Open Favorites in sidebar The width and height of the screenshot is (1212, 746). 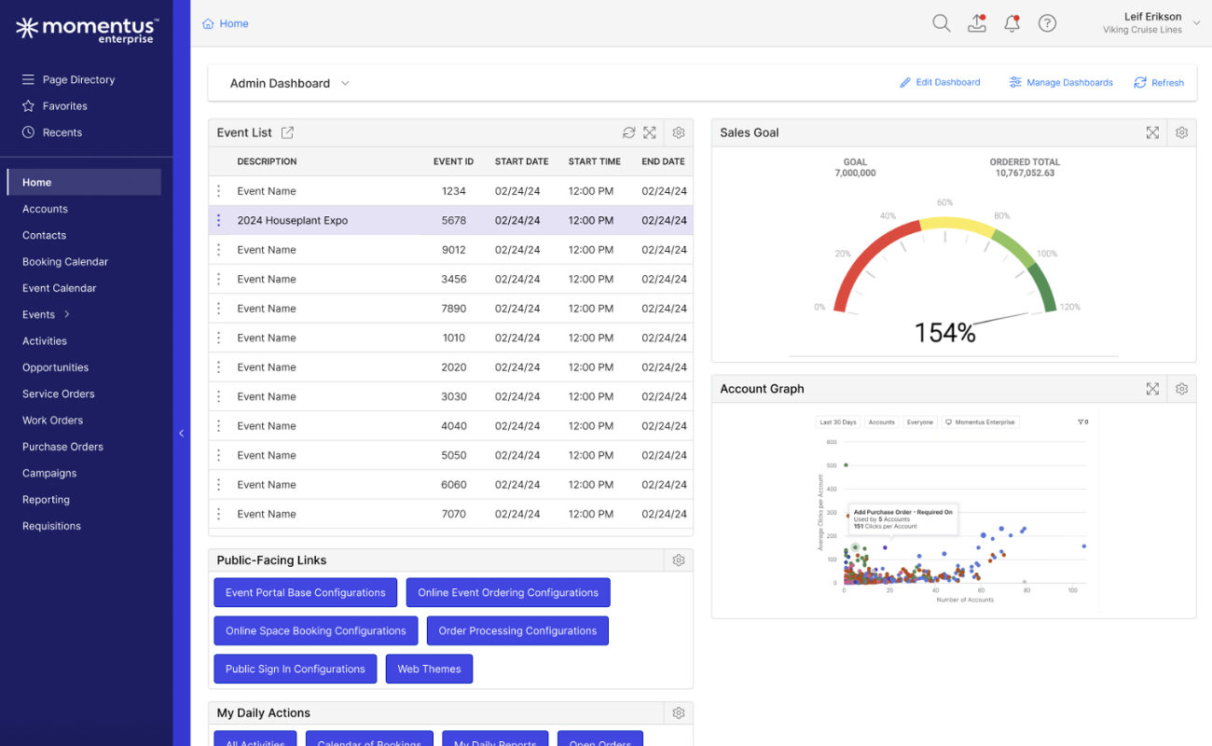pos(55,106)
